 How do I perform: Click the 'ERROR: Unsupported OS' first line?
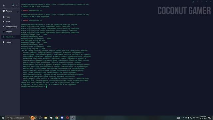tap(32, 11)
